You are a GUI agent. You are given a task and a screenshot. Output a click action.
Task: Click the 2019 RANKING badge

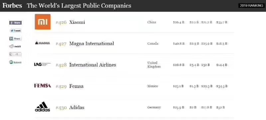(251, 6)
